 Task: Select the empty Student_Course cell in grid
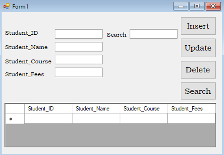pos(144,118)
